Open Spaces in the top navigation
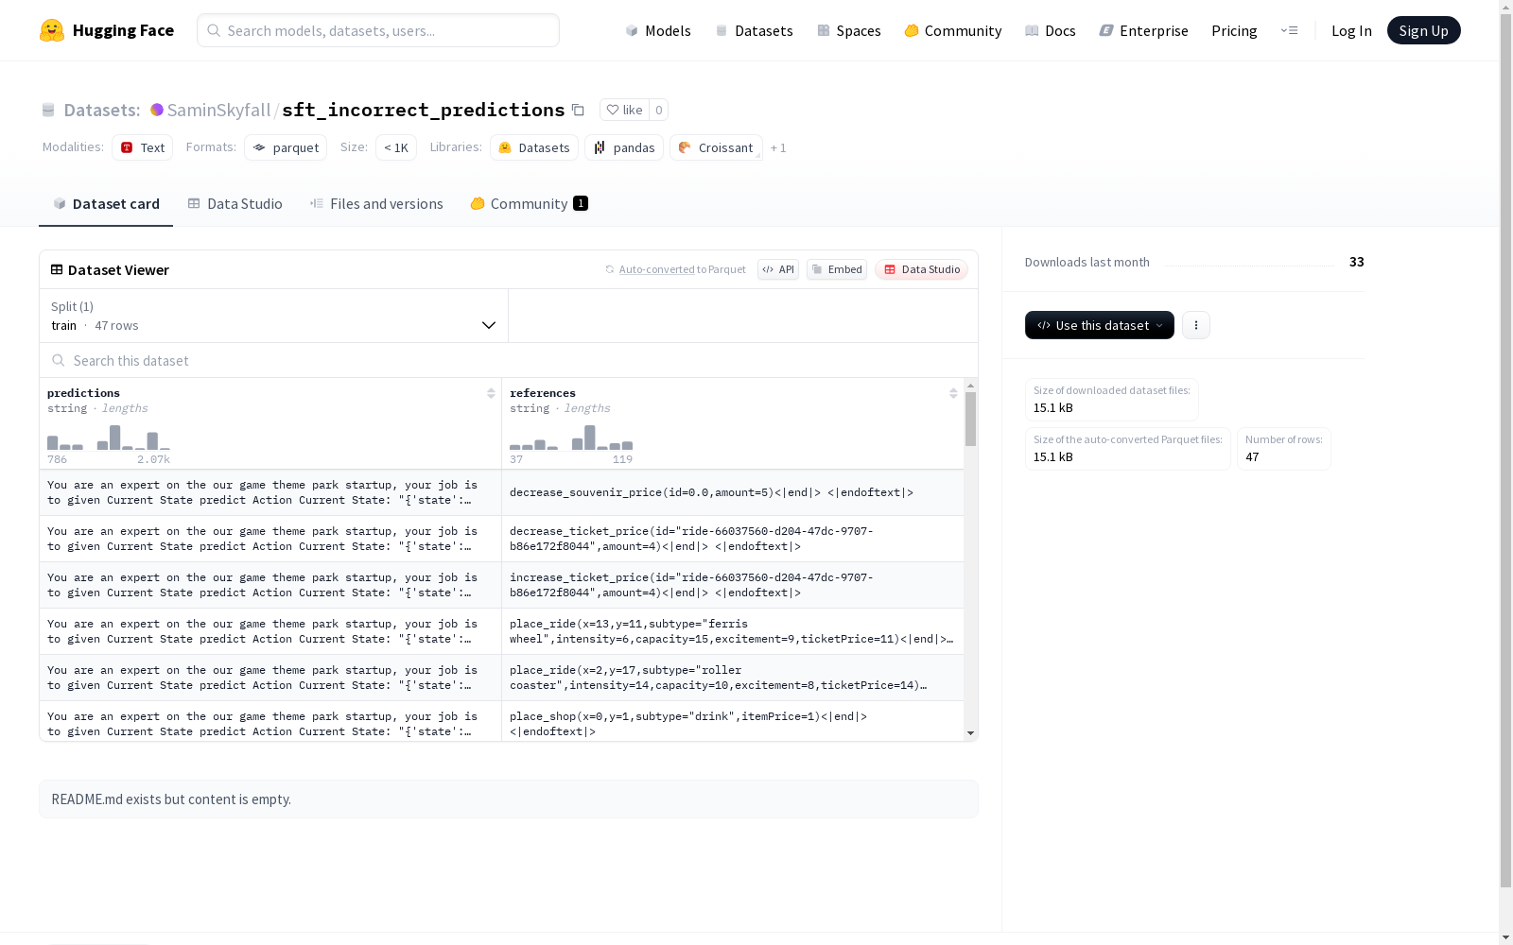The height and width of the screenshot is (945, 1513). (x=848, y=30)
